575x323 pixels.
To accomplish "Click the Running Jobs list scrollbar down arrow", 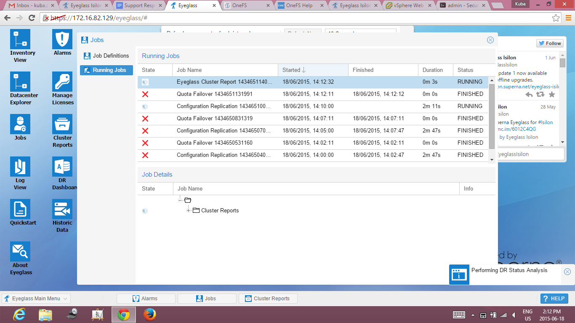I will tap(492, 159).
